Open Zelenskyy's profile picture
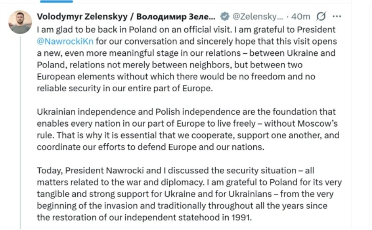This screenshot has height=230, width=372. (20, 22)
